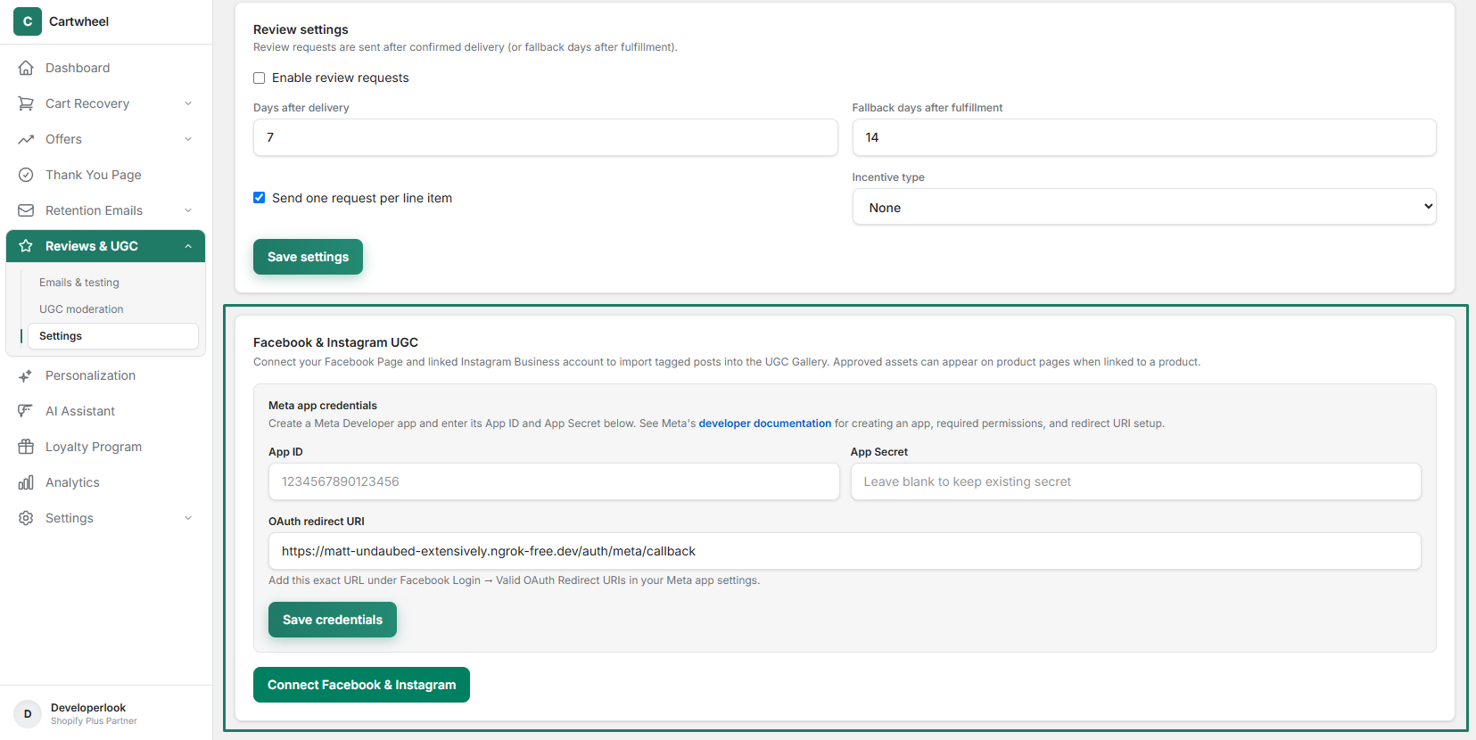The image size is (1476, 740).
Task: Click the Analytics bar chart icon
Action: (26, 482)
